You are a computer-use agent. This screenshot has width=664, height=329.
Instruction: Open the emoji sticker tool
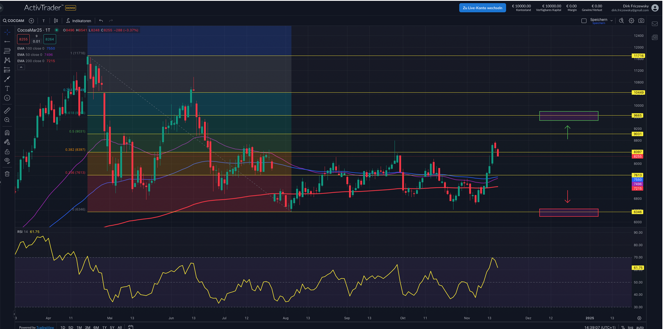[x=7, y=98]
